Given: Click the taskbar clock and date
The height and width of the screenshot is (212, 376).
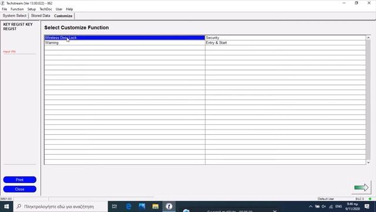Looking at the screenshot, I should point(352,207).
